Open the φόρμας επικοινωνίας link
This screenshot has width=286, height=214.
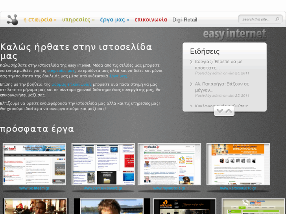click(x=72, y=84)
